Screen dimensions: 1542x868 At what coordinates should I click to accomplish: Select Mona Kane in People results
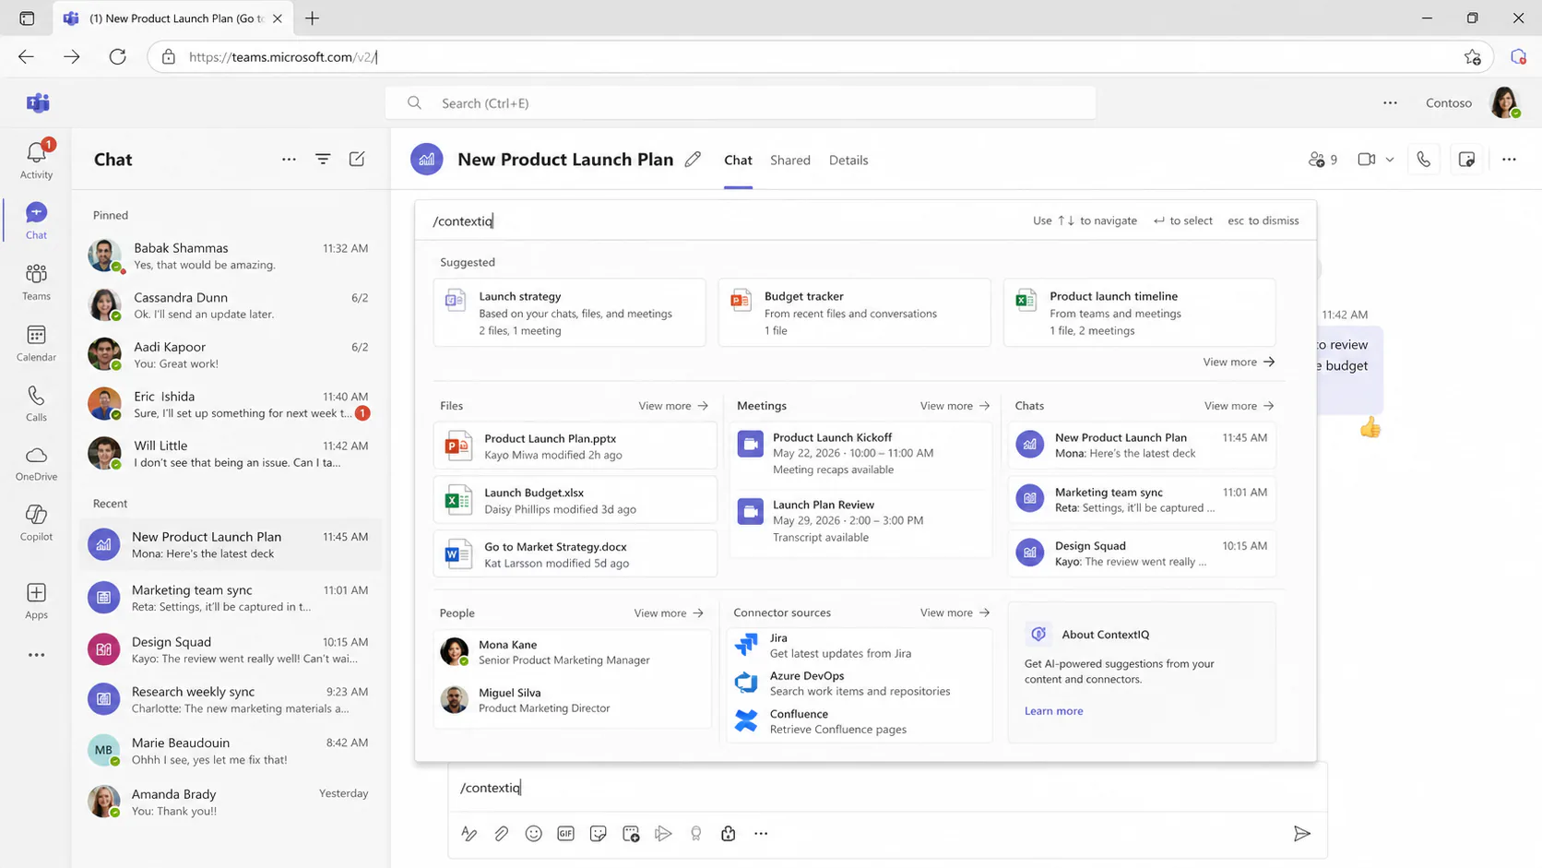(x=572, y=652)
